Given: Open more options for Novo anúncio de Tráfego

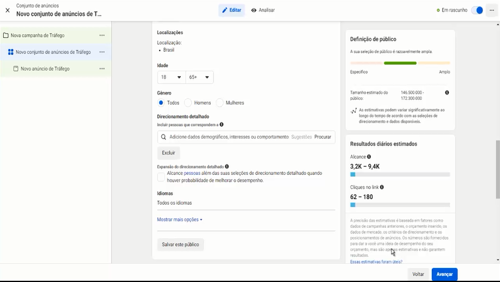Looking at the screenshot, I should pyautogui.click(x=102, y=69).
